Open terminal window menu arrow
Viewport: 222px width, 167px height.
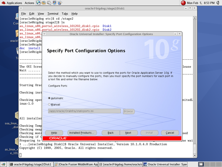[x=21, y=8]
